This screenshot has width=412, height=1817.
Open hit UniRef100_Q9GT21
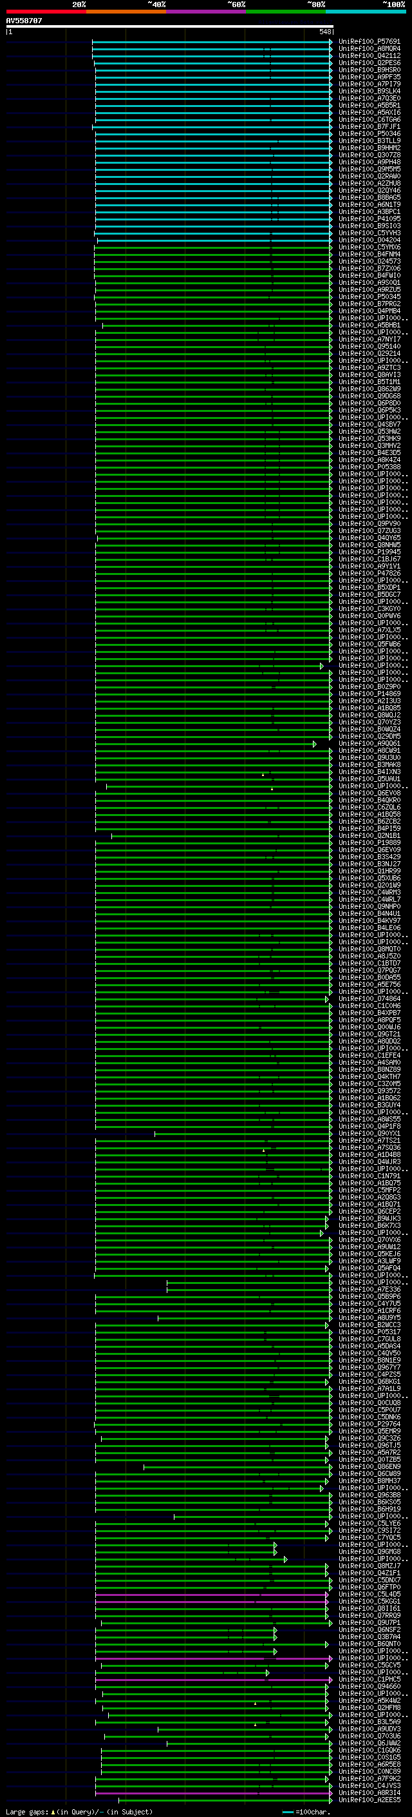click(x=369, y=1034)
